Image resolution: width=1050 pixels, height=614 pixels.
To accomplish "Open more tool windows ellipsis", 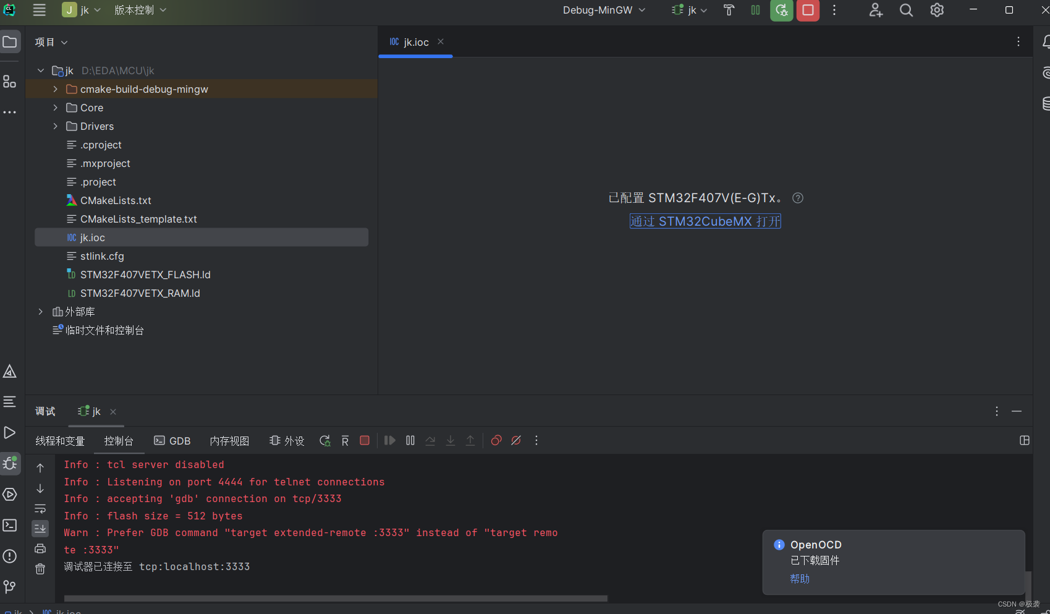I will point(10,113).
